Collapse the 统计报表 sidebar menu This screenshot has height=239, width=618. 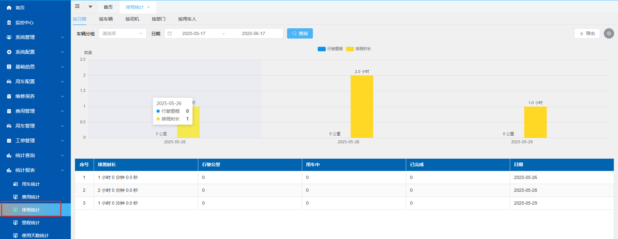[x=35, y=170]
